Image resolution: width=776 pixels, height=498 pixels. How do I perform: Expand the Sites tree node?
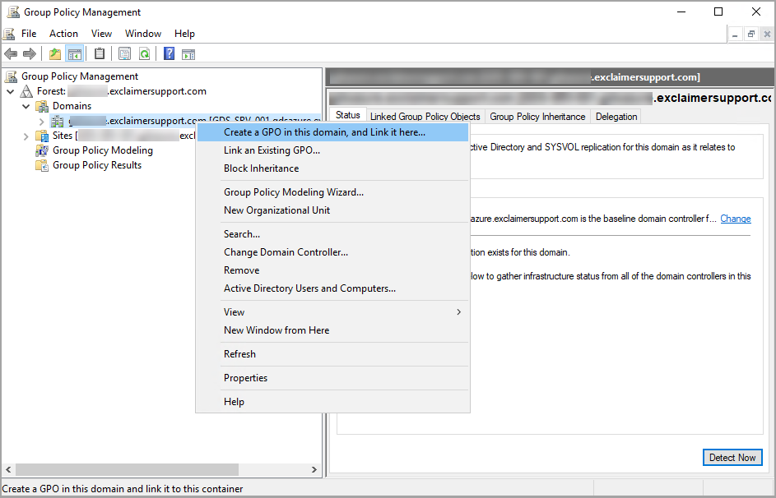click(x=26, y=136)
